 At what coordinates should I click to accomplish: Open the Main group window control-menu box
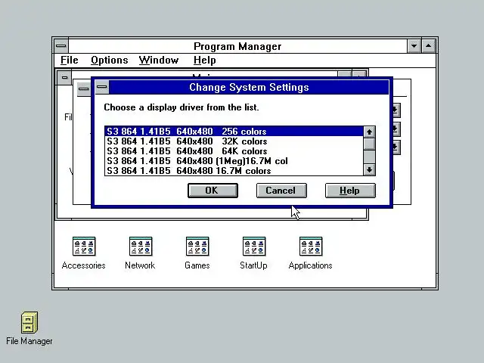click(64, 77)
